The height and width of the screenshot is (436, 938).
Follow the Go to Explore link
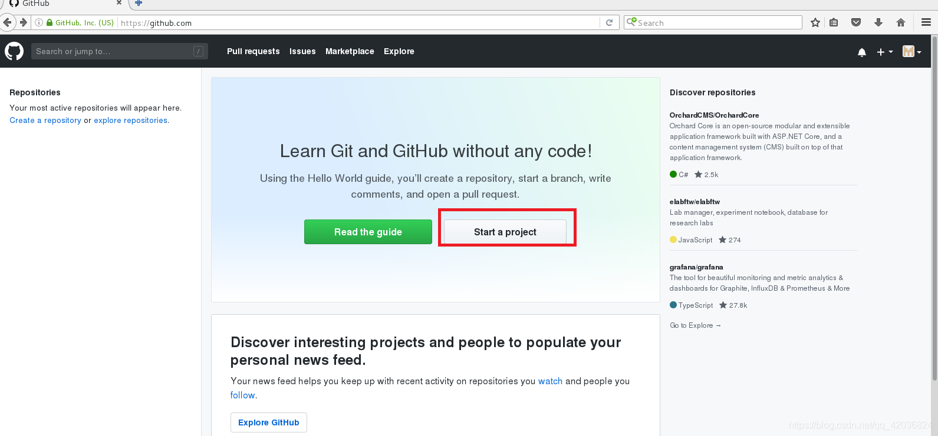point(695,325)
